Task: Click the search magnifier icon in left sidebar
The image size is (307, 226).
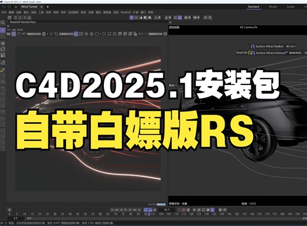Action: (3, 23)
